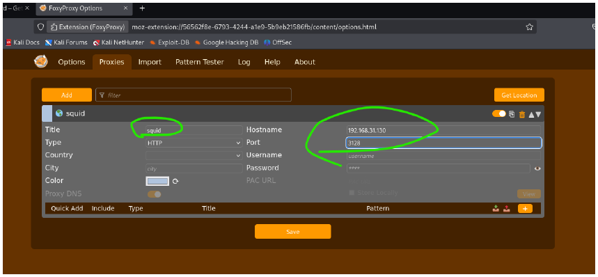598x277 pixels.
Task: Add a new pattern with plus button
Action: (525, 208)
